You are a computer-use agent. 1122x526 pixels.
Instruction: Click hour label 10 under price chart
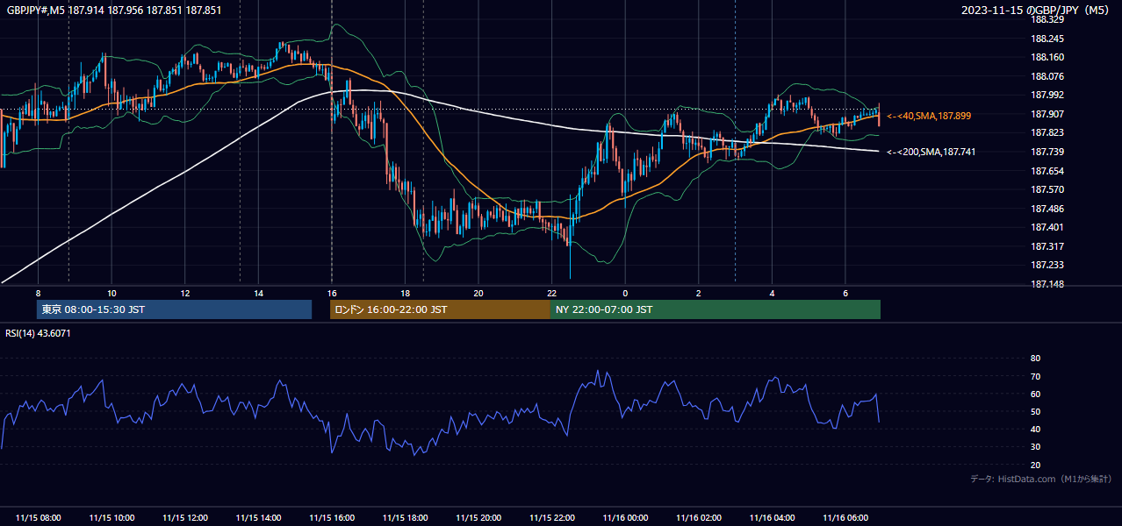(x=111, y=293)
